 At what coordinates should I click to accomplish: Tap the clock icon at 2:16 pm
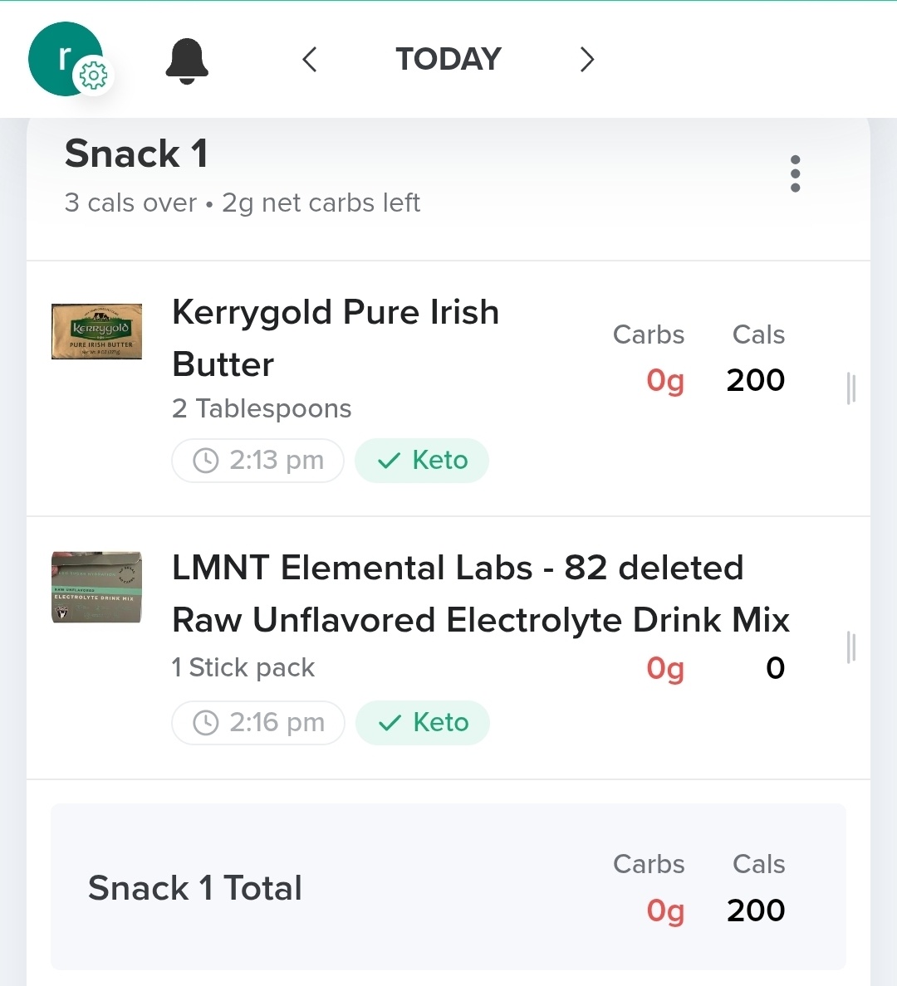point(205,723)
